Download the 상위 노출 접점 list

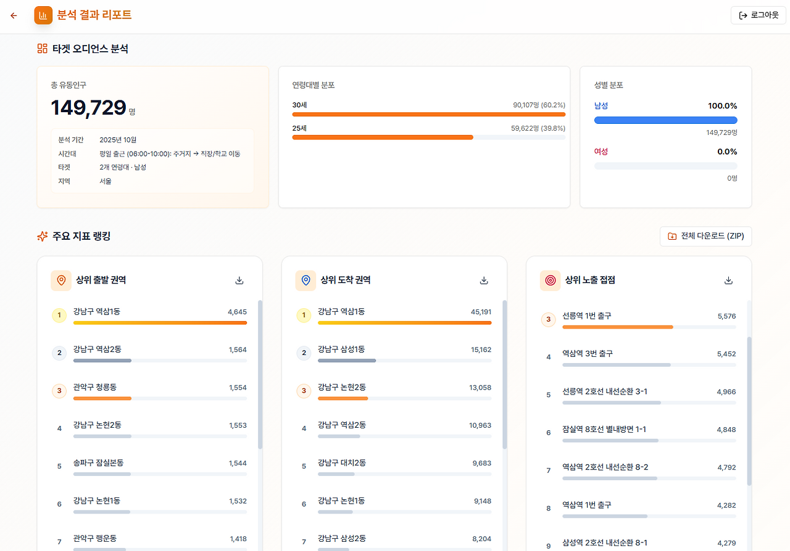[728, 280]
